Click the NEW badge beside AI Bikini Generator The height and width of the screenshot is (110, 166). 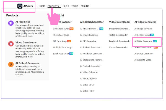(155, 41)
